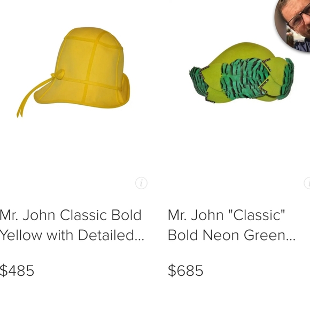Open the 'Mr. John Classic Bold Yellow' listing title
Viewport: 310px width, 310px height.
(72, 225)
